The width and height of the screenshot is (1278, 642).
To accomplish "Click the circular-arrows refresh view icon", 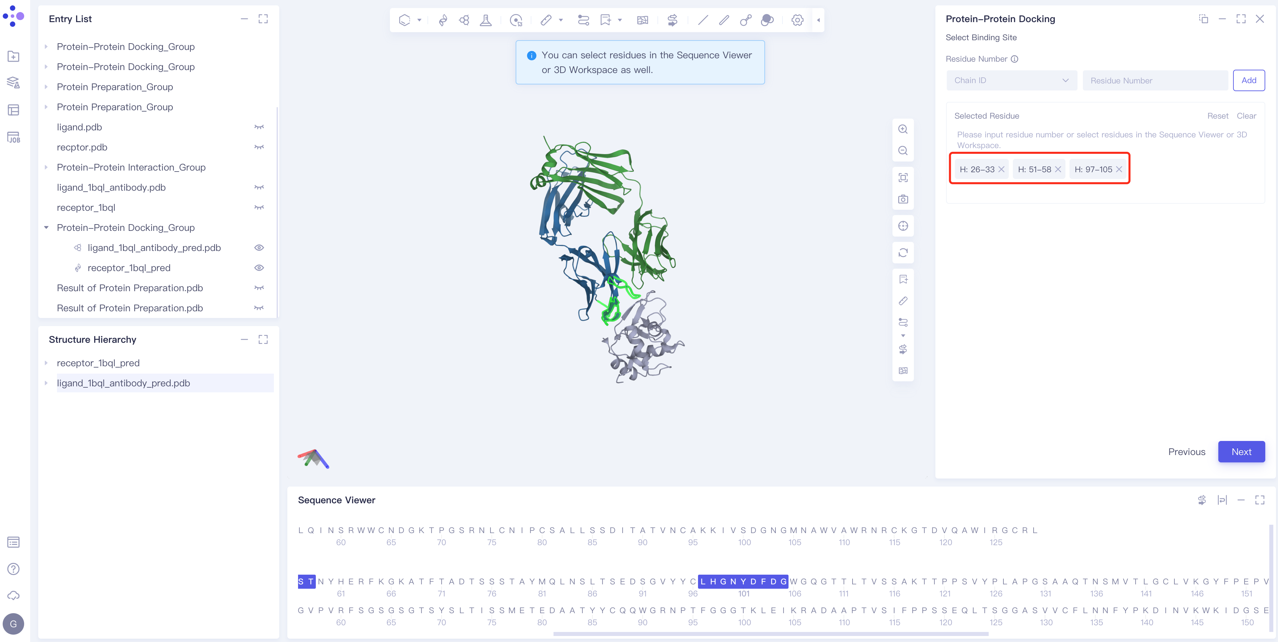I will pyautogui.click(x=903, y=253).
